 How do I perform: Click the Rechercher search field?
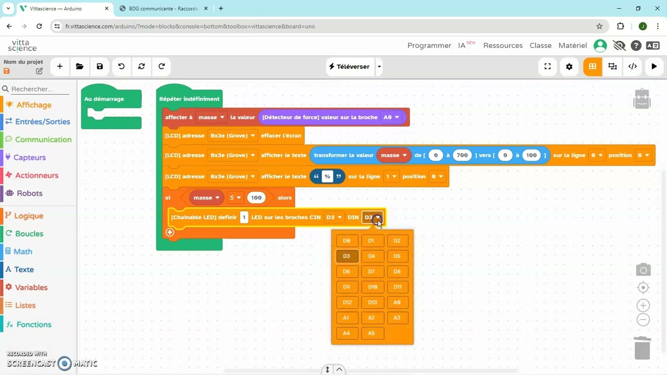40,89
